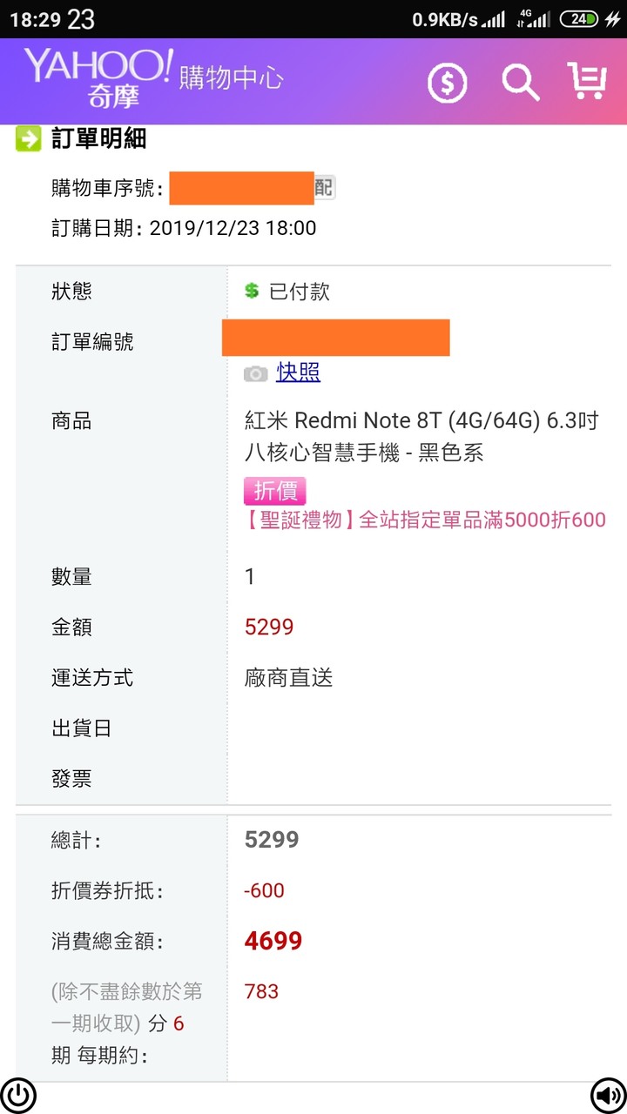The height and width of the screenshot is (1114, 627).
Task: Tap the pink 折價 discount tag
Action: point(275,491)
